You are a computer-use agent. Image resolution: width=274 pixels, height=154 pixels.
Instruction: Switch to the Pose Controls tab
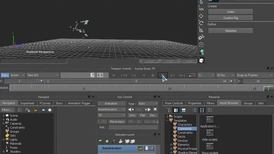(x=174, y=103)
